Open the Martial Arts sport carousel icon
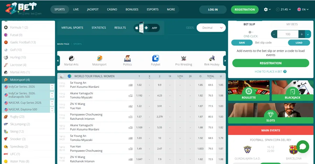The image size is (315, 164). point(71,58)
